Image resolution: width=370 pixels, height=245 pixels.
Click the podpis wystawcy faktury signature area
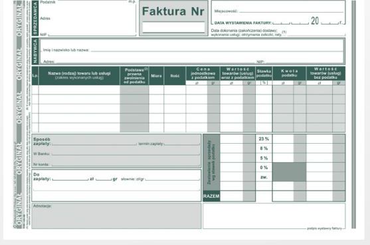pos(274,216)
